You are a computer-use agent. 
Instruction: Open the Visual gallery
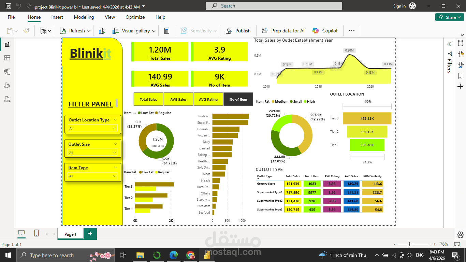[134, 31]
